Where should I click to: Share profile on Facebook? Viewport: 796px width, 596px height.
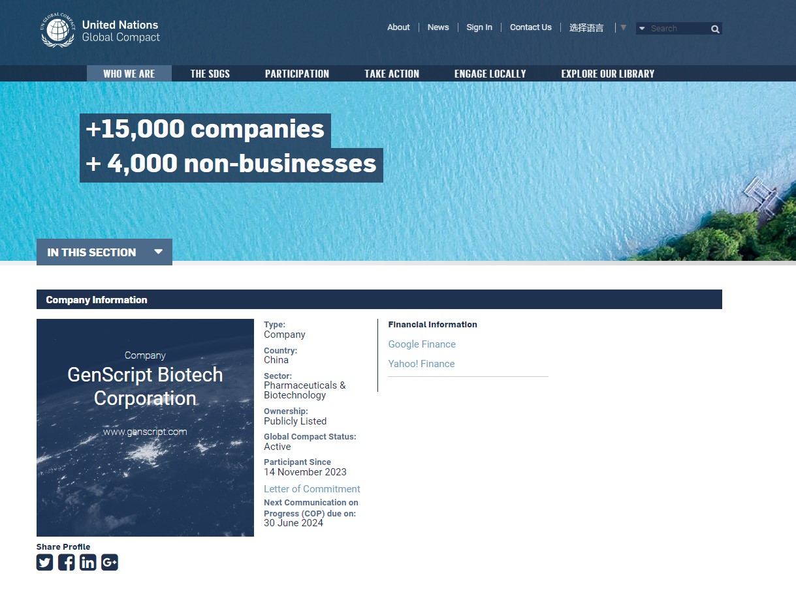coord(66,562)
